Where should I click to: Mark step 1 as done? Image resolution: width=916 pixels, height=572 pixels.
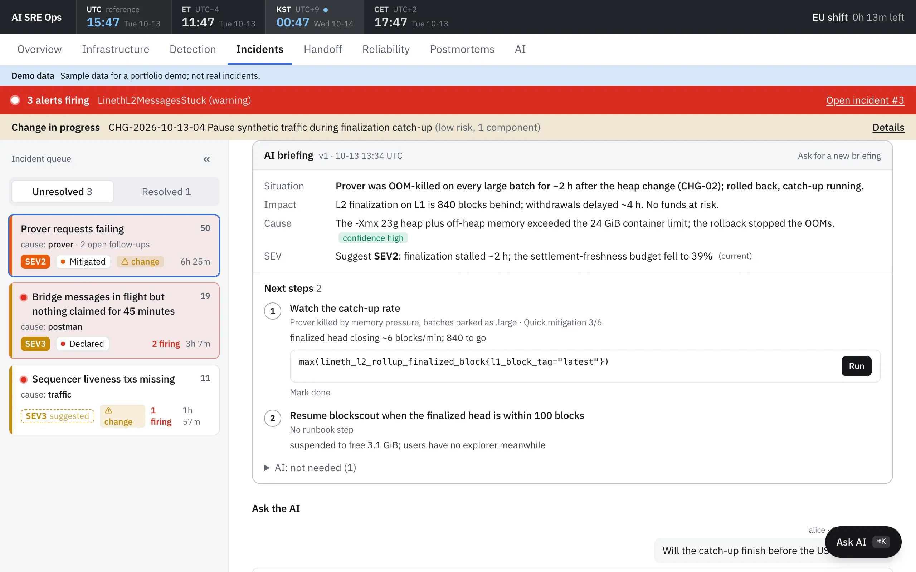(x=310, y=392)
